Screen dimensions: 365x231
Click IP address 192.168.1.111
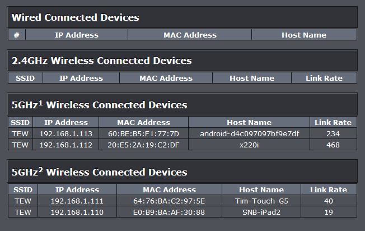77,201
